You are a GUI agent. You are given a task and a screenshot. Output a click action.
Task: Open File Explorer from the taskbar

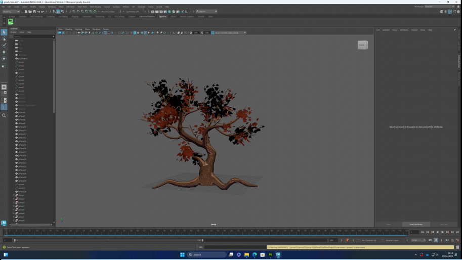[x=246, y=255]
